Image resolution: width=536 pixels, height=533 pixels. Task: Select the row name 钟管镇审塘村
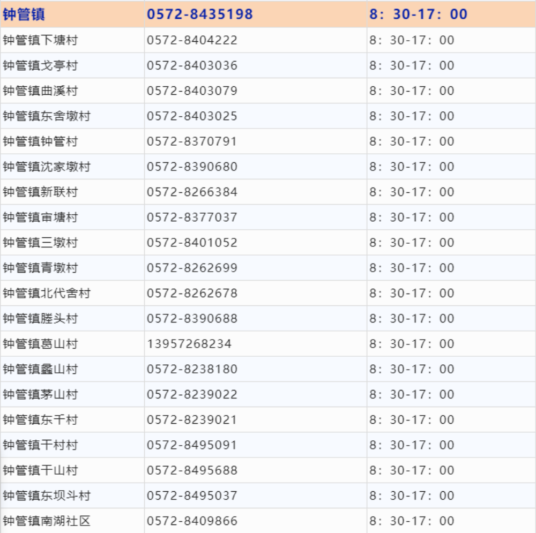tap(40, 217)
